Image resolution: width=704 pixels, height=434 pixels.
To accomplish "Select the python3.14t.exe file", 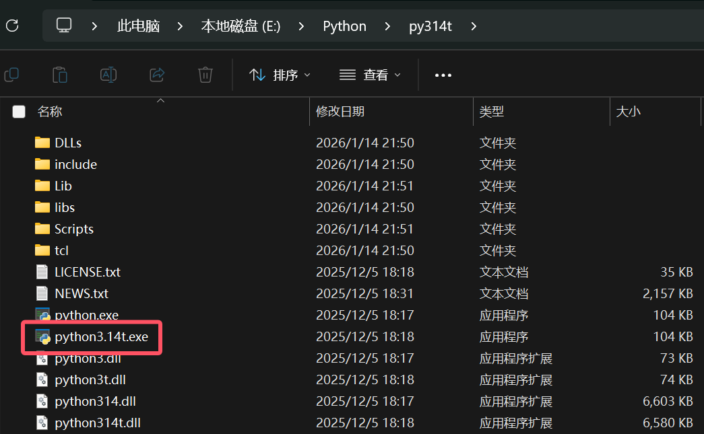I will click(101, 336).
